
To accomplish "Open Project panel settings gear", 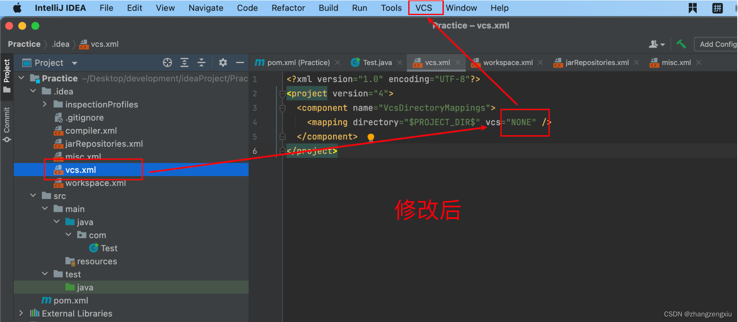I will click(x=223, y=63).
